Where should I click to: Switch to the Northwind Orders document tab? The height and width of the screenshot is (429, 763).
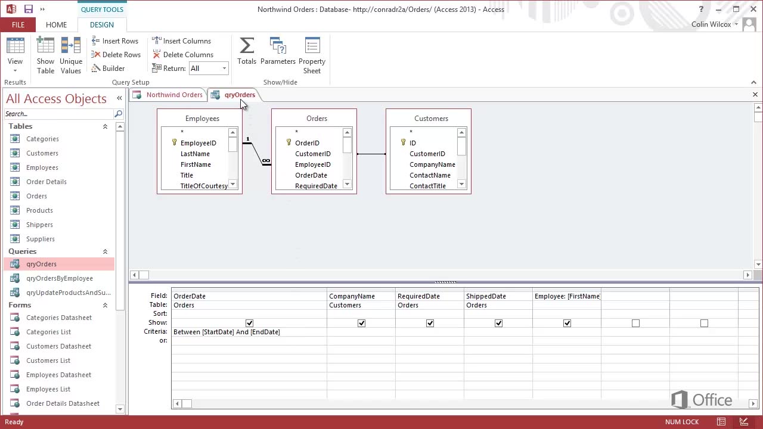[x=169, y=95]
